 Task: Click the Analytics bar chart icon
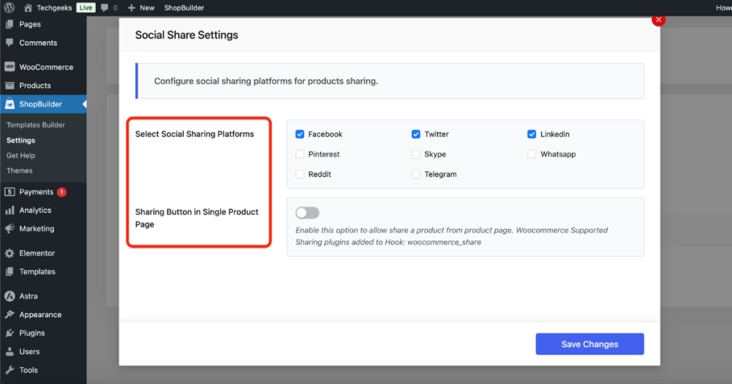(9, 210)
